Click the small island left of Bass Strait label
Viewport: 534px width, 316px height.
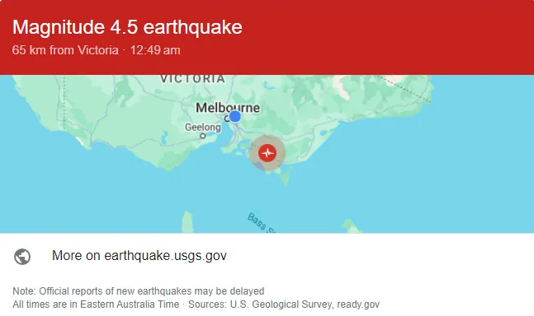tap(187, 222)
